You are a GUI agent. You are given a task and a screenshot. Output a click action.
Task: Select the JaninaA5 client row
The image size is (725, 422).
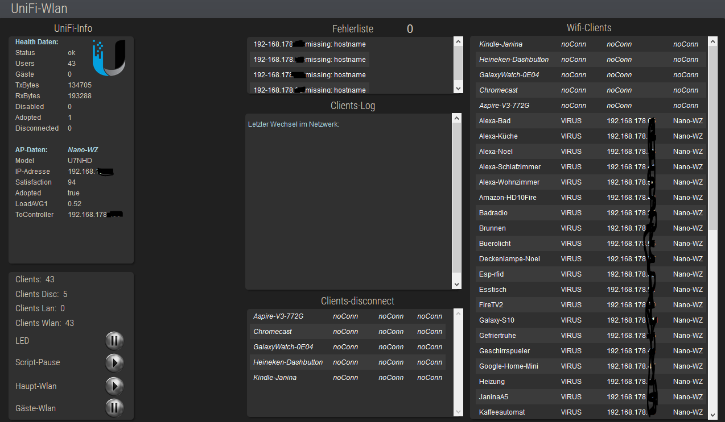point(592,397)
